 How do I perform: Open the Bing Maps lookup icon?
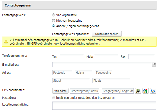point(153,91)
